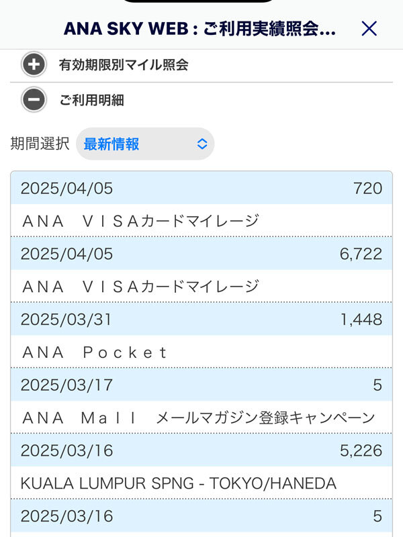Collapse the ご利用明細 minus icon

pos(34,100)
